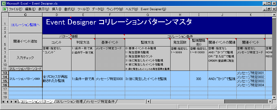The height and width of the screenshot is (110, 277).
Task: Select cell 3:後に発生したイベントを監視 in data row
Action: 148,79
